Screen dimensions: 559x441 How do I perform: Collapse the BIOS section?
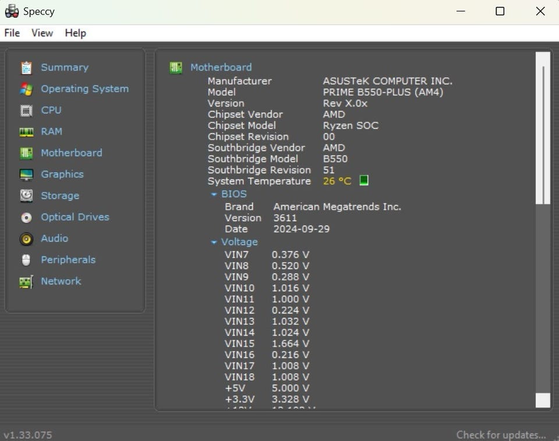[x=214, y=195]
